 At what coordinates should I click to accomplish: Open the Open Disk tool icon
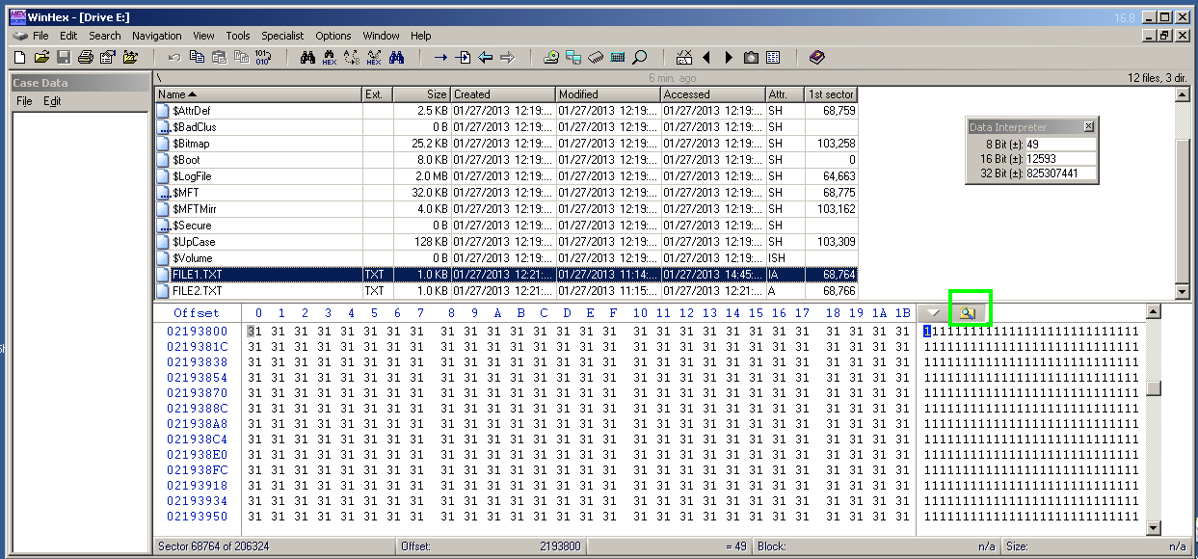click(x=551, y=58)
